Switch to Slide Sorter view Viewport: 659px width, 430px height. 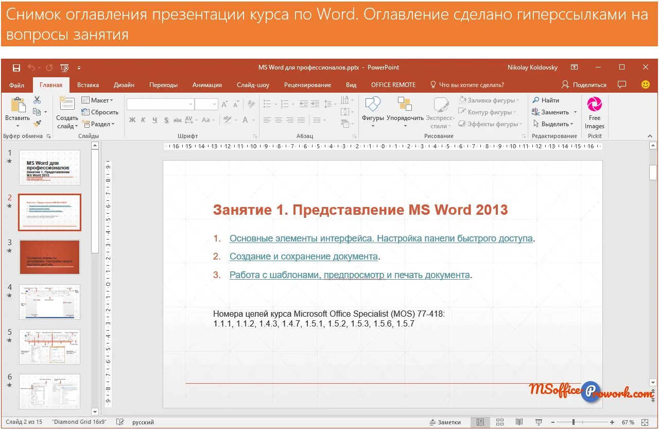[x=499, y=422]
